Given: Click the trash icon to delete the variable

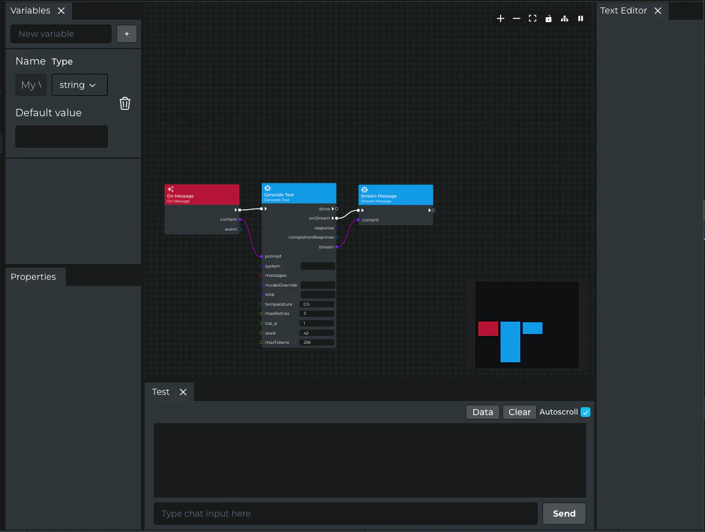Looking at the screenshot, I should 125,103.
